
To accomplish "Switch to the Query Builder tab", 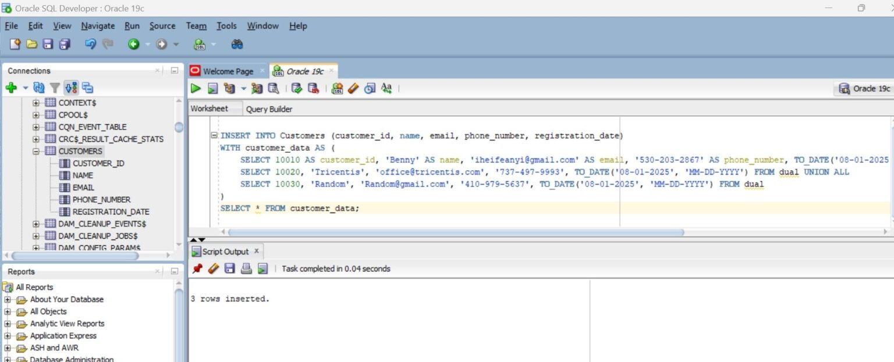I will [269, 109].
